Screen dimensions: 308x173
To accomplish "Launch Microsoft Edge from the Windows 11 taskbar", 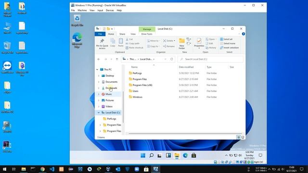I will (185, 156).
